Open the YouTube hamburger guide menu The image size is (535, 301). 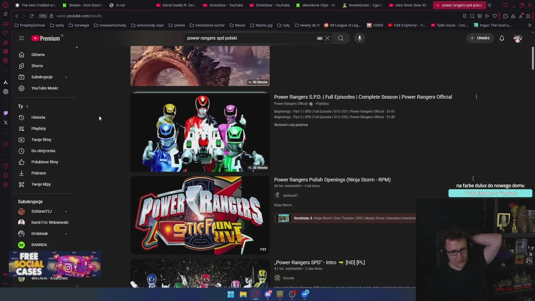[21, 38]
